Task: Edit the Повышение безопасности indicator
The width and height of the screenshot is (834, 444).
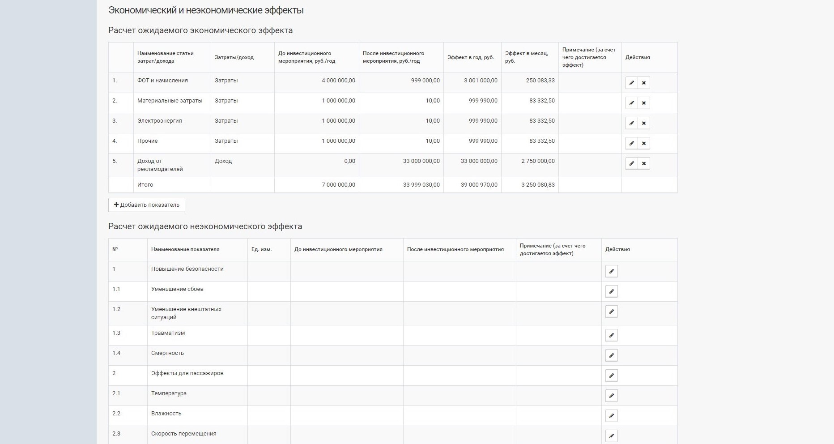Action: 612,271
